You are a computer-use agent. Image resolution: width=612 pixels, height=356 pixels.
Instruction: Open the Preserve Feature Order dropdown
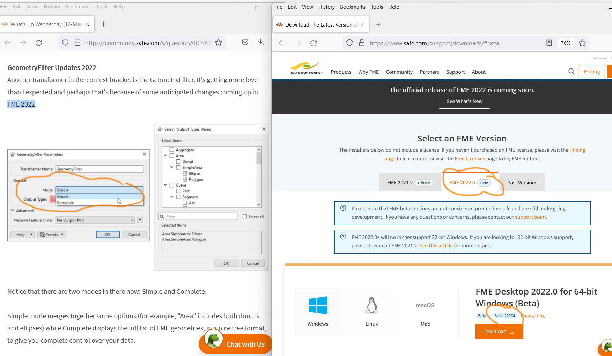[x=95, y=220]
